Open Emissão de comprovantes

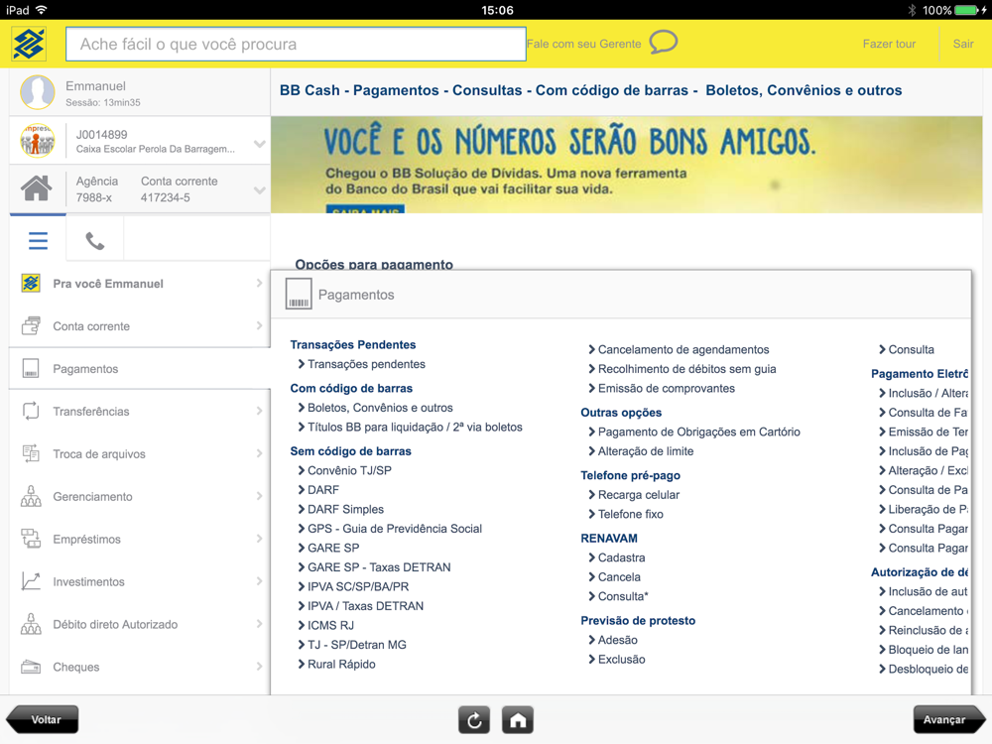[667, 389]
